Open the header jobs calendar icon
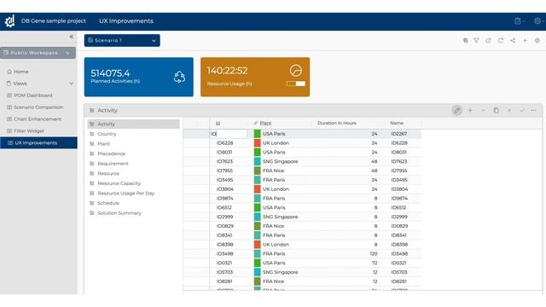This screenshot has height=307, width=546. (518, 21)
